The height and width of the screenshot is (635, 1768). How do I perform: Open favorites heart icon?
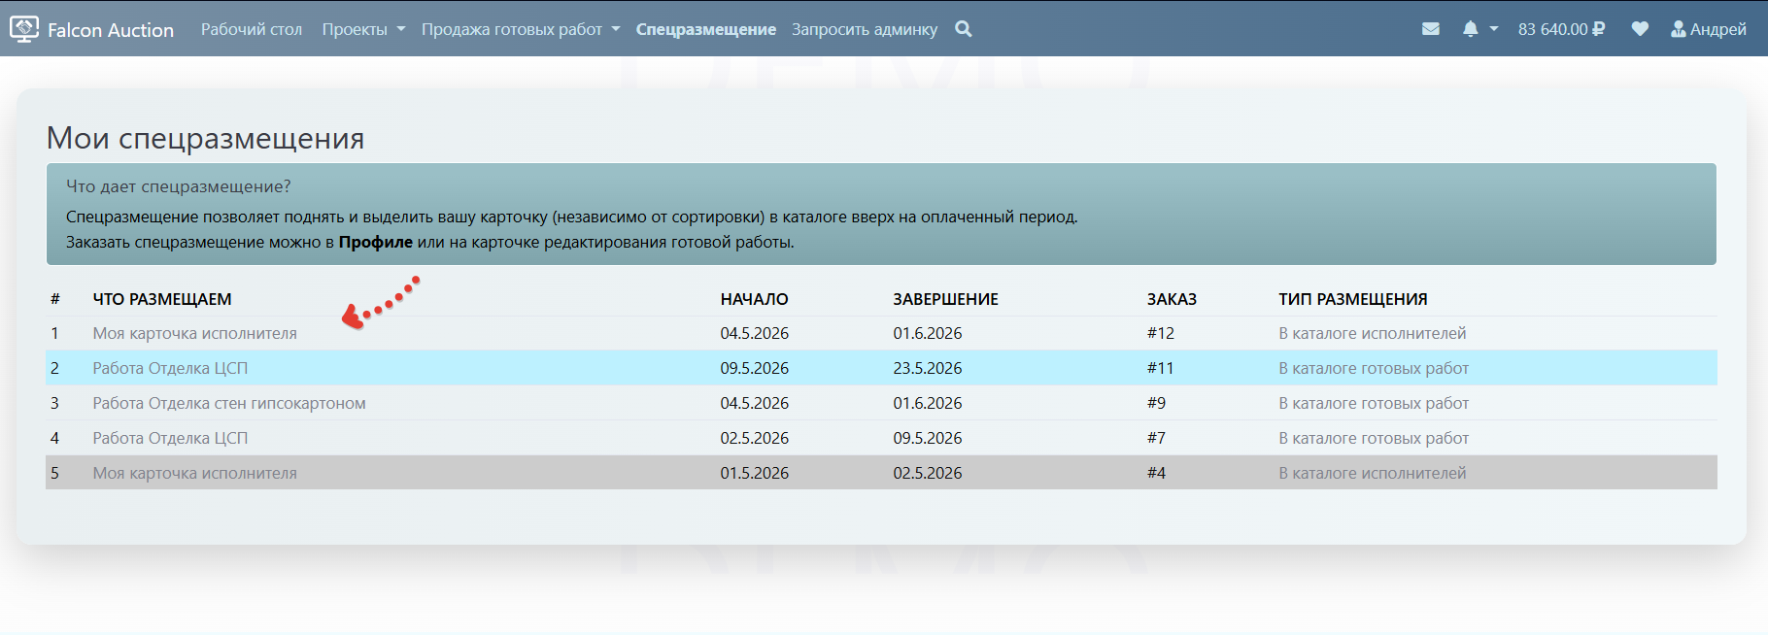click(x=1640, y=29)
